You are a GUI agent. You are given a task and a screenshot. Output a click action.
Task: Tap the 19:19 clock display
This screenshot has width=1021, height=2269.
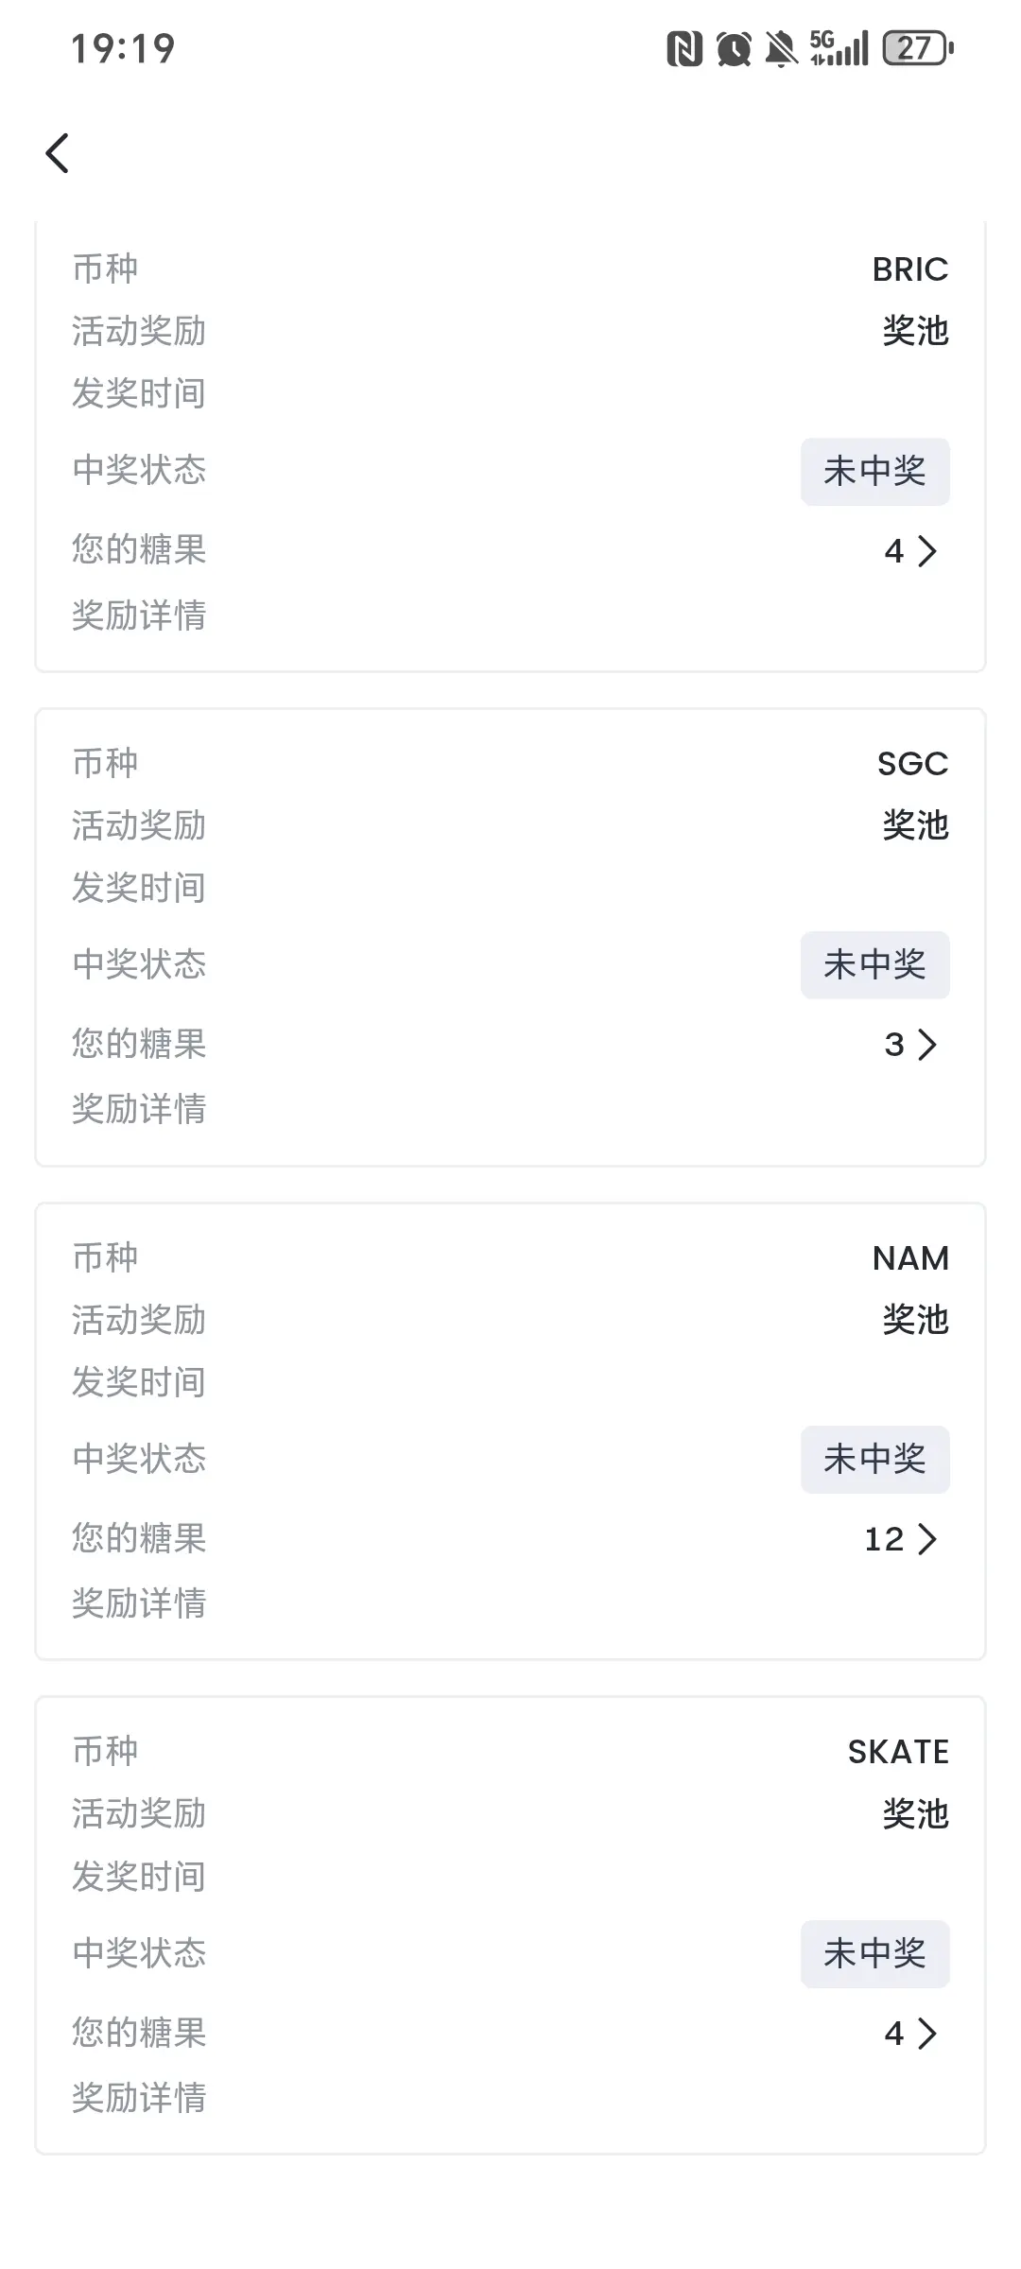click(x=124, y=49)
